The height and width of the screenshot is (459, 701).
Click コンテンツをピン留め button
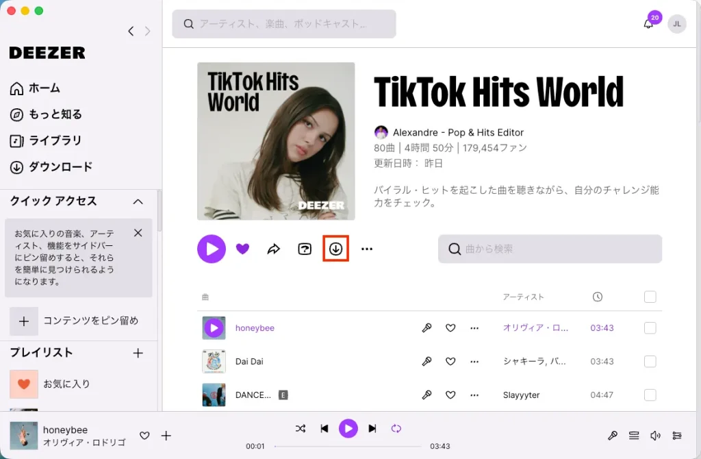(74, 321)
